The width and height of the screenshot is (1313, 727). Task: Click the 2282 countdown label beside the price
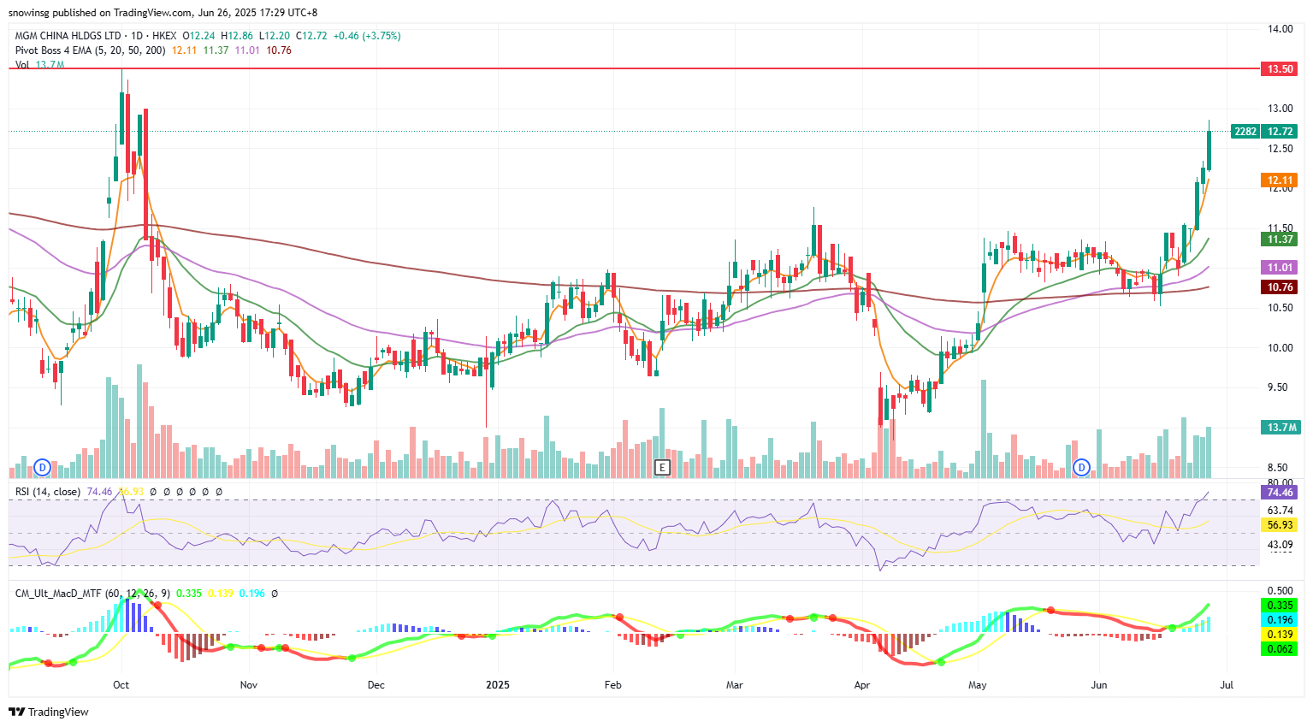pos(1245,131)
